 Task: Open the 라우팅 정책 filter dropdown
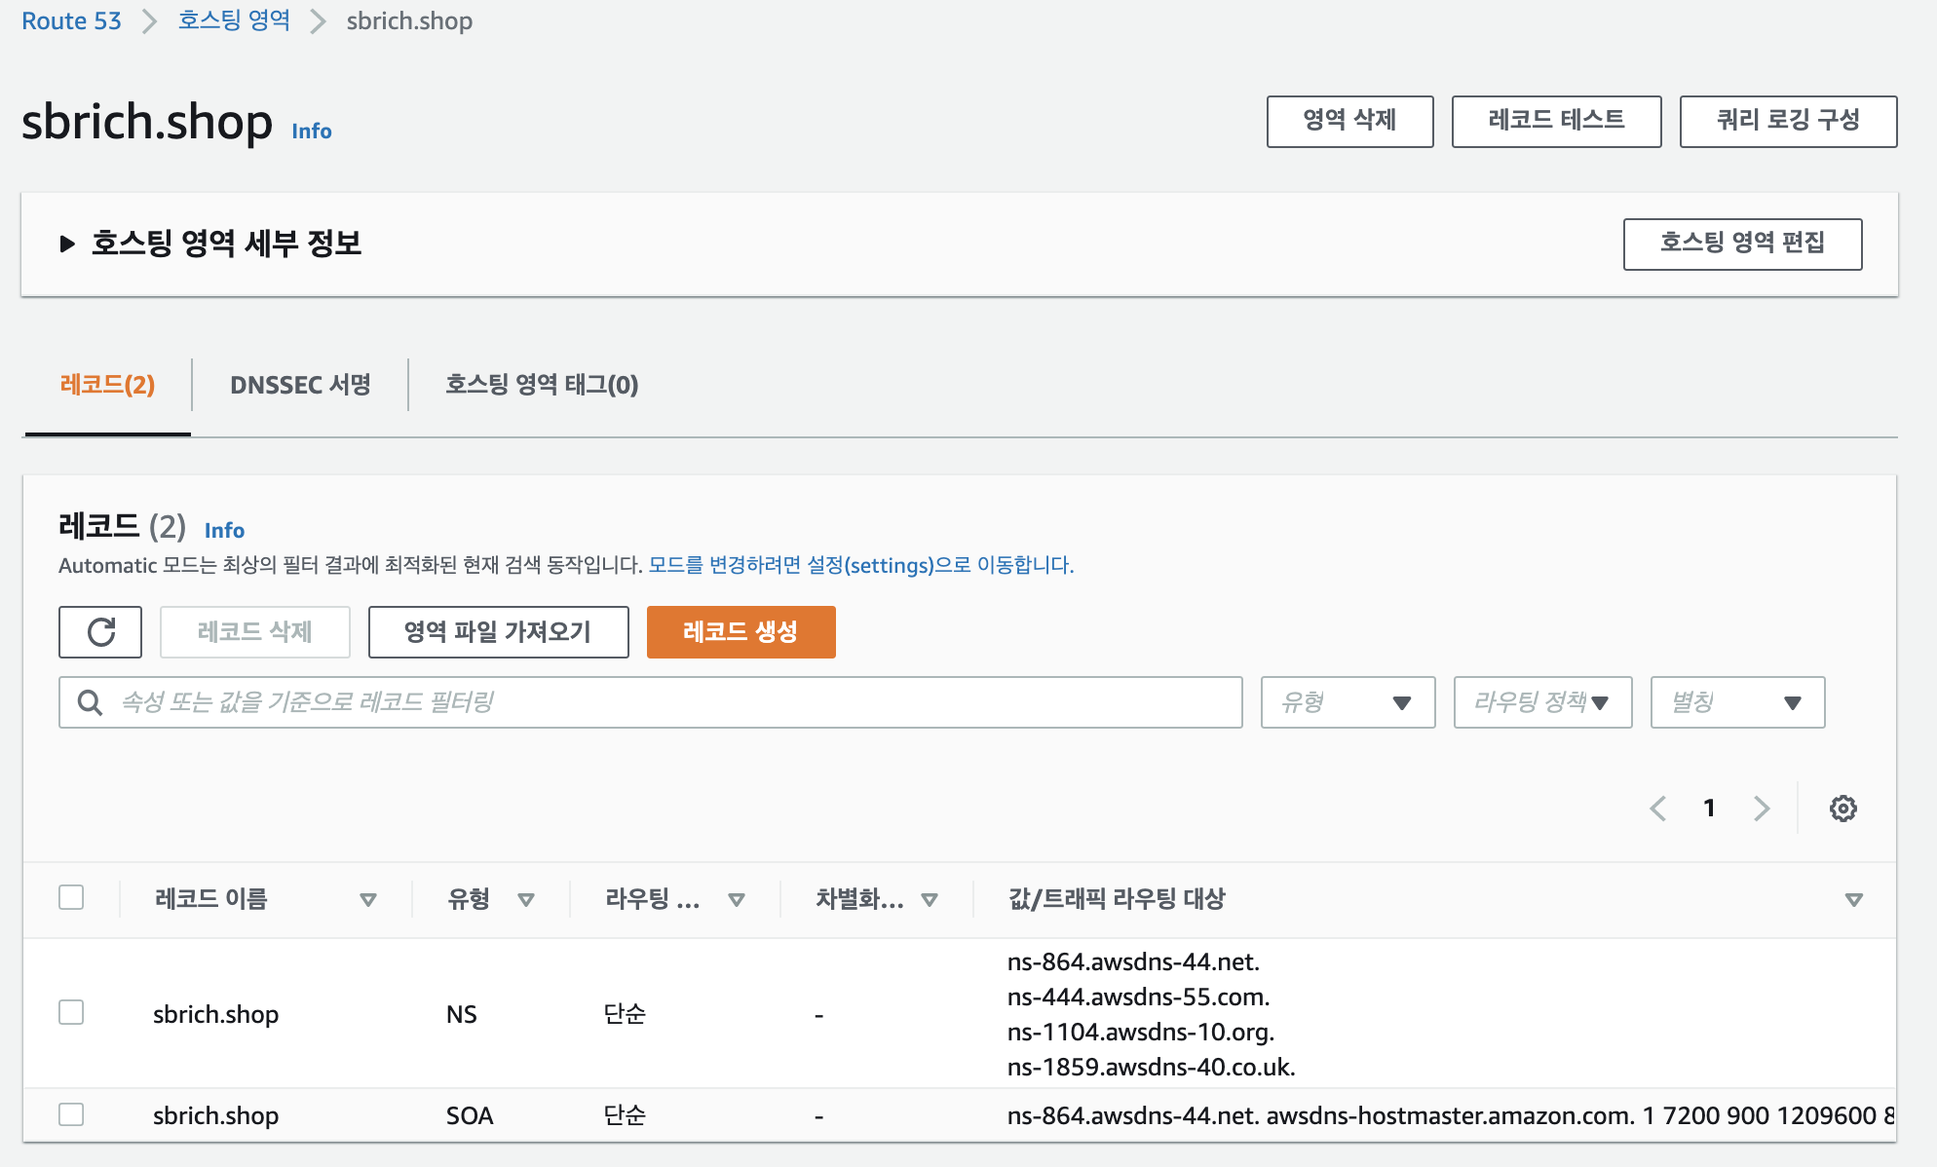click(x=1542, y=702)
